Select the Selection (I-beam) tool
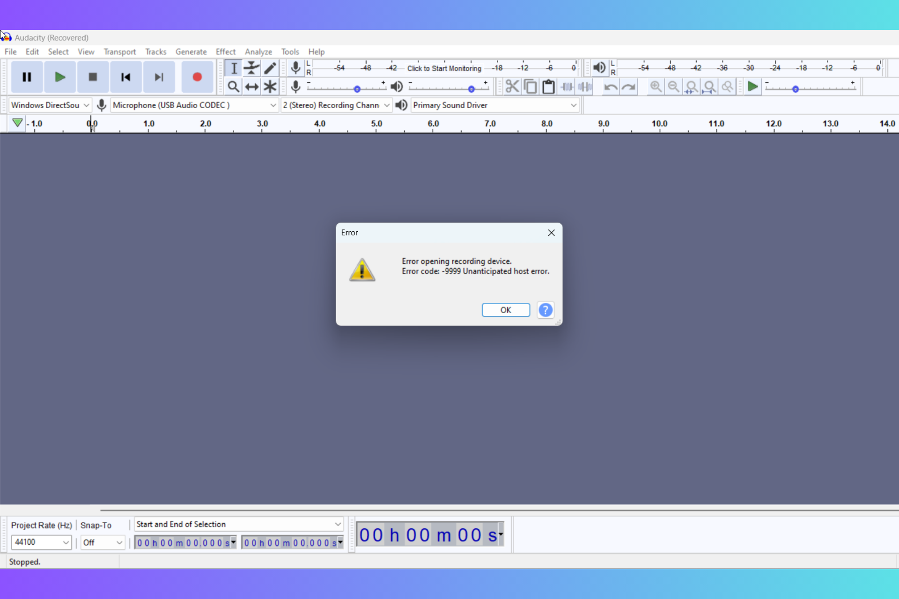899x599 pixels. pos(233,68)
